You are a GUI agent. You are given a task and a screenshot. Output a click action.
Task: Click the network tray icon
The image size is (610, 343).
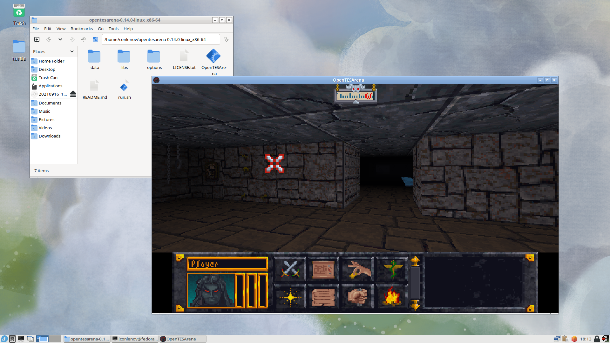point(557,339)
